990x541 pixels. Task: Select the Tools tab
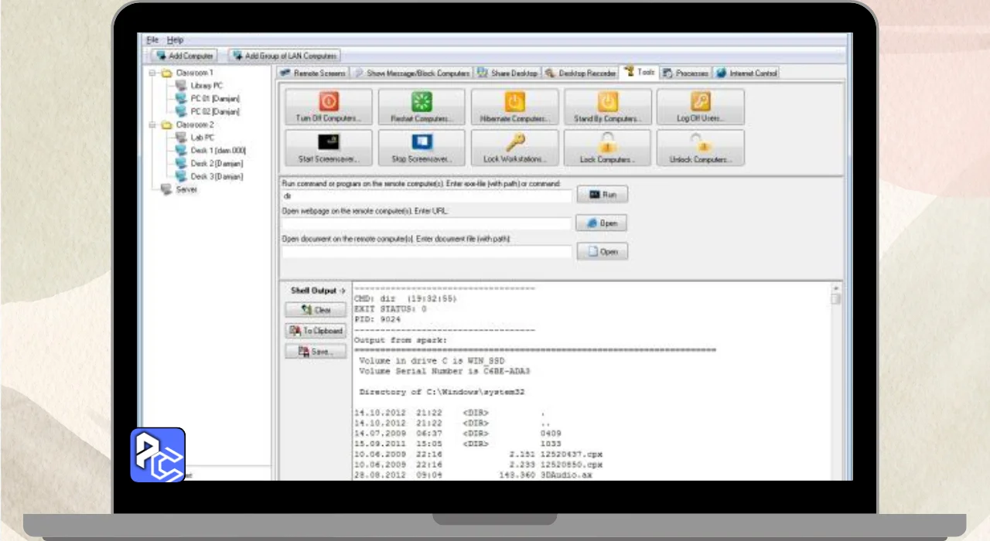tap(640, 72)
